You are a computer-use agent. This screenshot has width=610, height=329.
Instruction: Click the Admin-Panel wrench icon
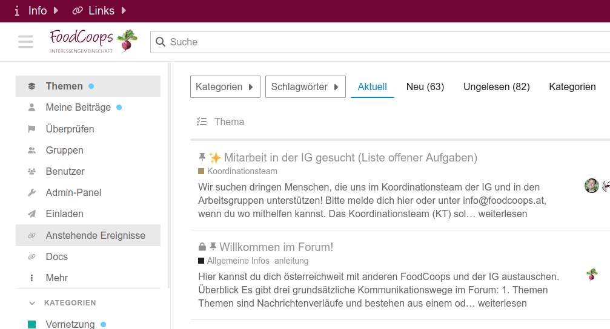pyautogui.click(x=32, y=192)
